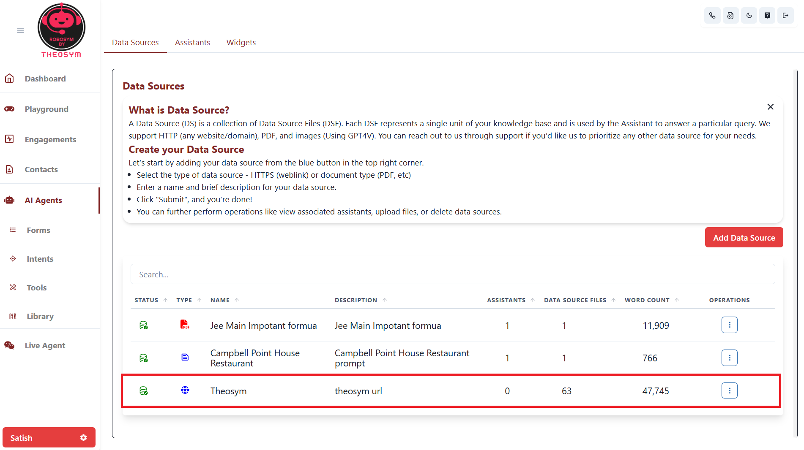Click description 'Campbell Point House Restaurant prompt'
Viewport: 804px width, 450px height.
click(402, 358)
